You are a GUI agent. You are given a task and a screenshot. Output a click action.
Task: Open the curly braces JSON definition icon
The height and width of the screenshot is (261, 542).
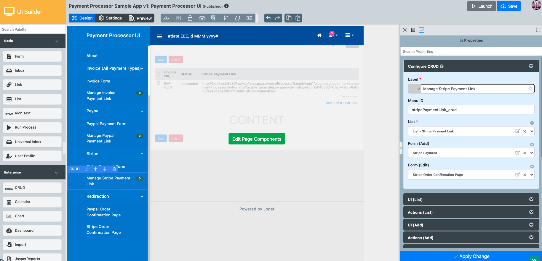(237, 18)
